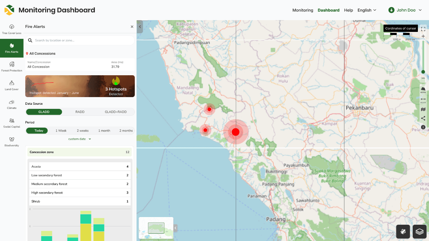Click the map zoom slider handle
429x241 pixels.
423,72
